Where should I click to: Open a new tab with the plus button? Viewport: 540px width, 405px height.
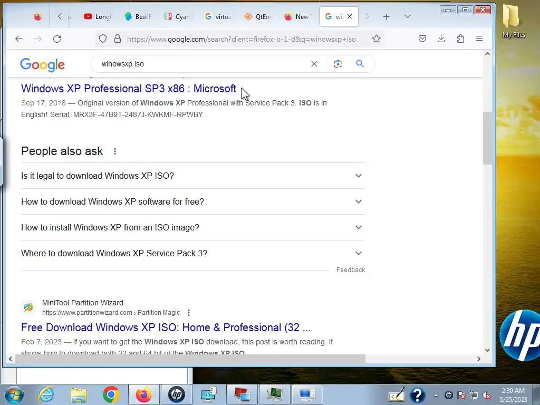tap(387, 16)
